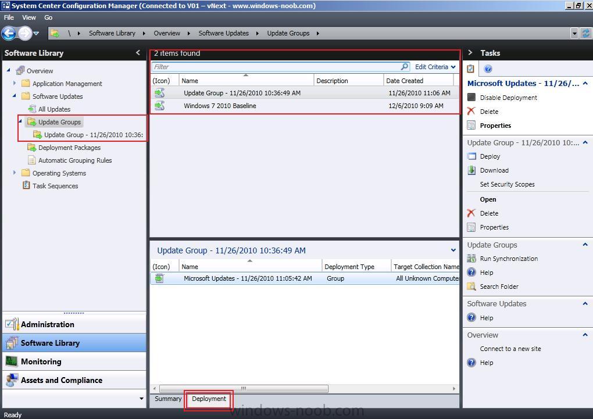
Task: Click the icon of the Microsoft Updates deployment row
Action: (159, 278)
